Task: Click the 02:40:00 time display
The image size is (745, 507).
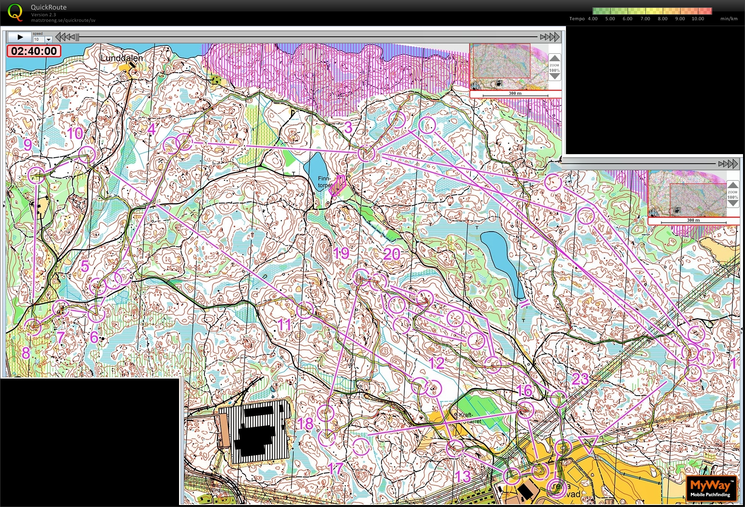Action: pos(34,51)
